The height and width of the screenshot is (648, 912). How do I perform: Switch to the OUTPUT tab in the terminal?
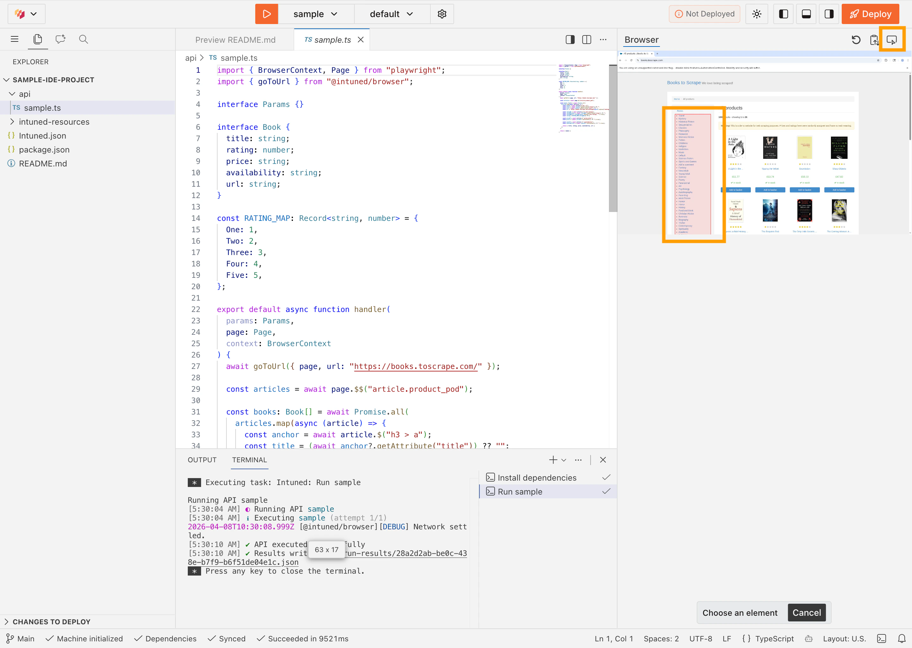pos(202,460)
